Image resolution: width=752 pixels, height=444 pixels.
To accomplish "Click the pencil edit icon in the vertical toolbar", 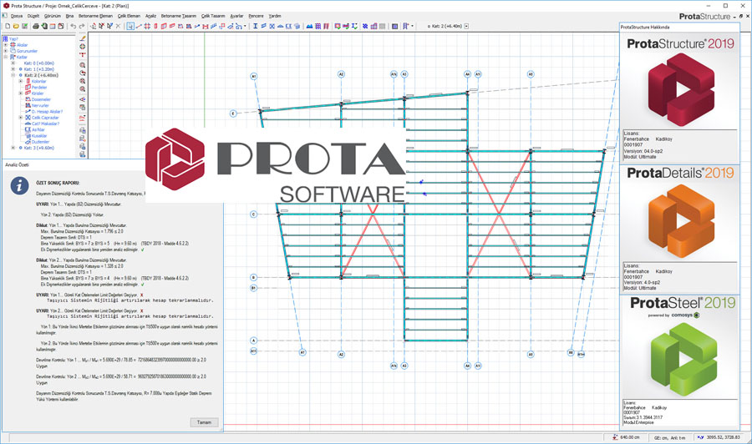I will pos(83,38).
